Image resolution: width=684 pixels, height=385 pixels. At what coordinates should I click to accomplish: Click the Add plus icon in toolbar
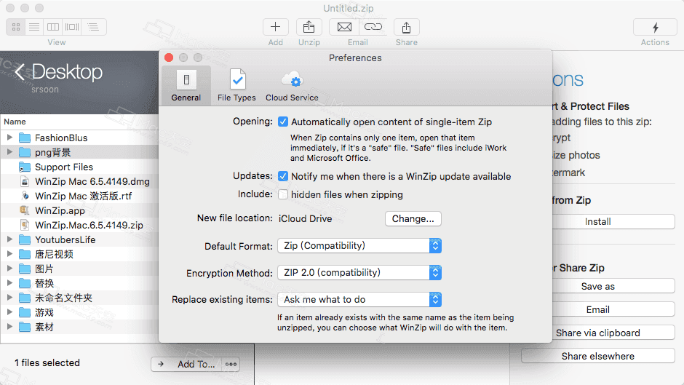coord(275,27)
